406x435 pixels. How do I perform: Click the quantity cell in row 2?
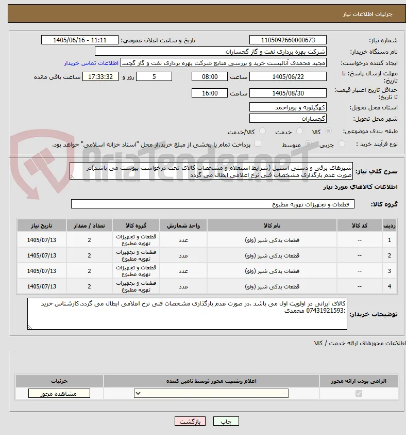pos(89,256)
